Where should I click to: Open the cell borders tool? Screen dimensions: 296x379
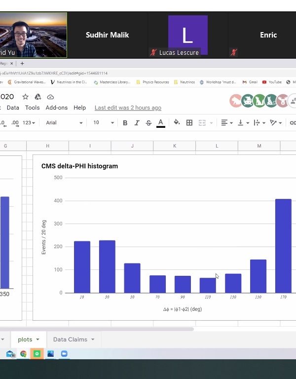tap(189, 123)
